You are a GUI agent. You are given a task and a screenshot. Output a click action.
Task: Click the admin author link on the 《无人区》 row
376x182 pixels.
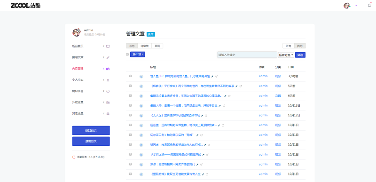coord(263,115)
